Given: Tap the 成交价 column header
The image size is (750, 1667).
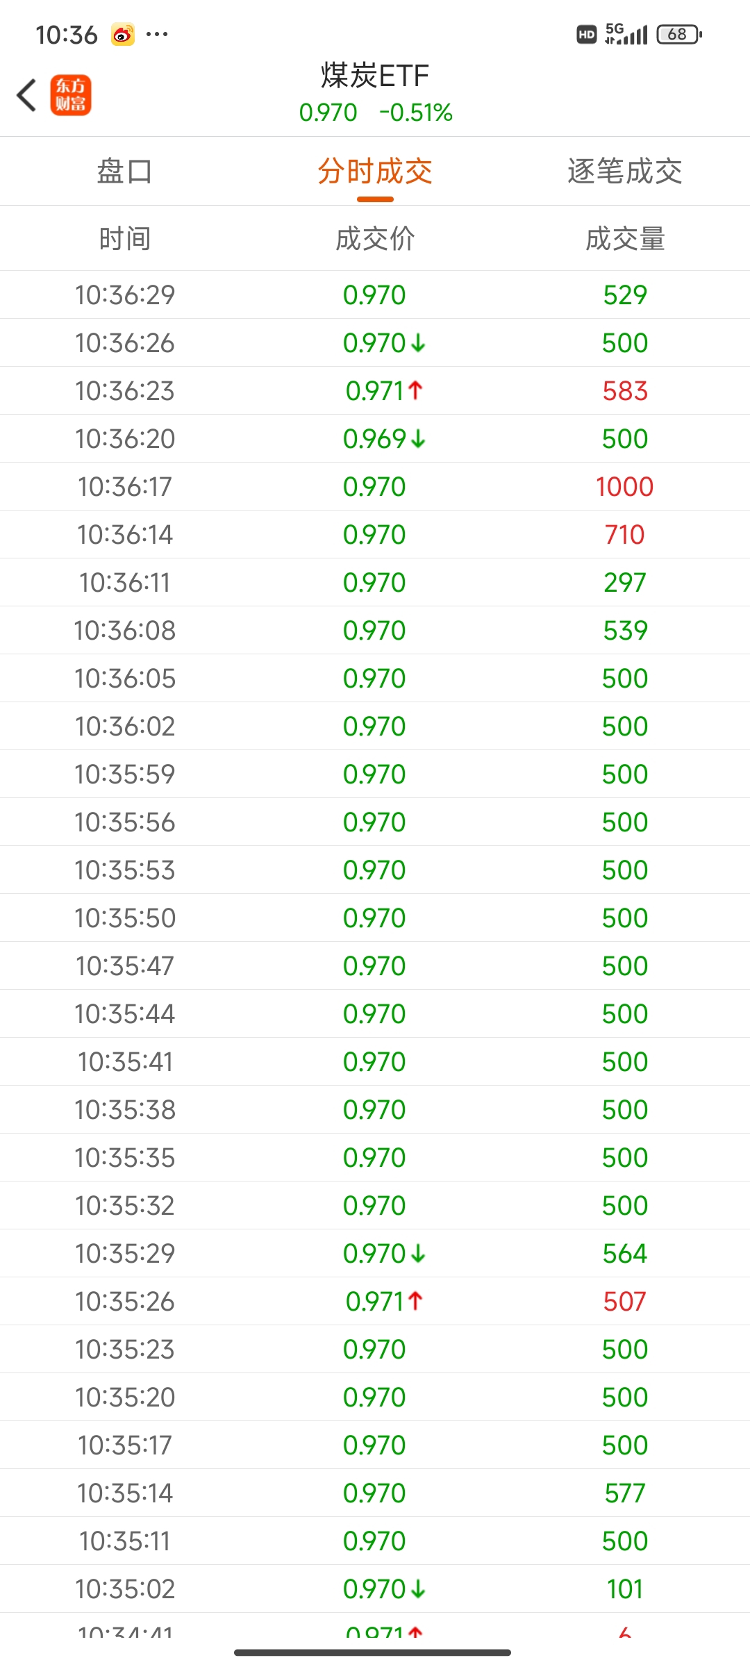Looking at the screenshot, I should click(375, 238).
